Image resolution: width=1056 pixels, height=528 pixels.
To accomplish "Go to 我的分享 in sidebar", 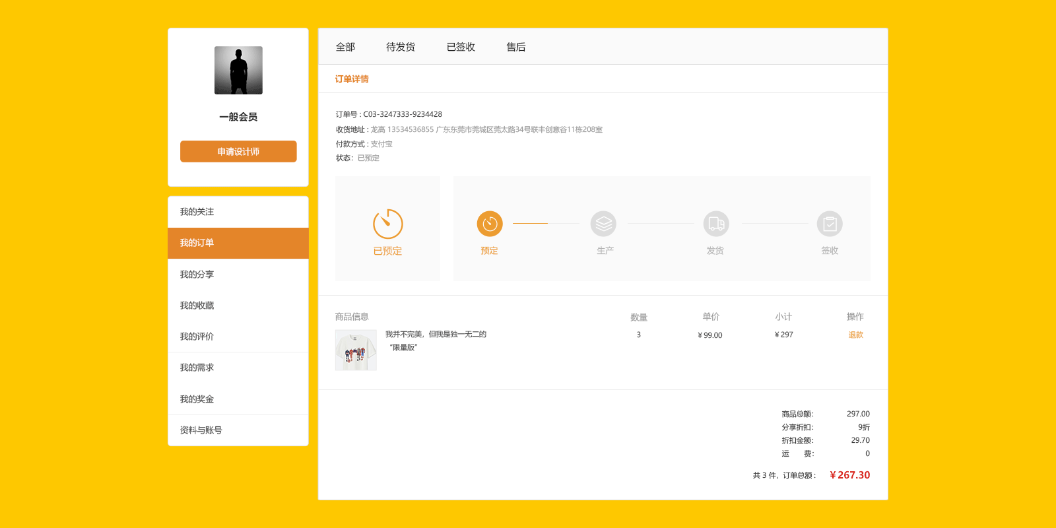I will coord(197,275).
